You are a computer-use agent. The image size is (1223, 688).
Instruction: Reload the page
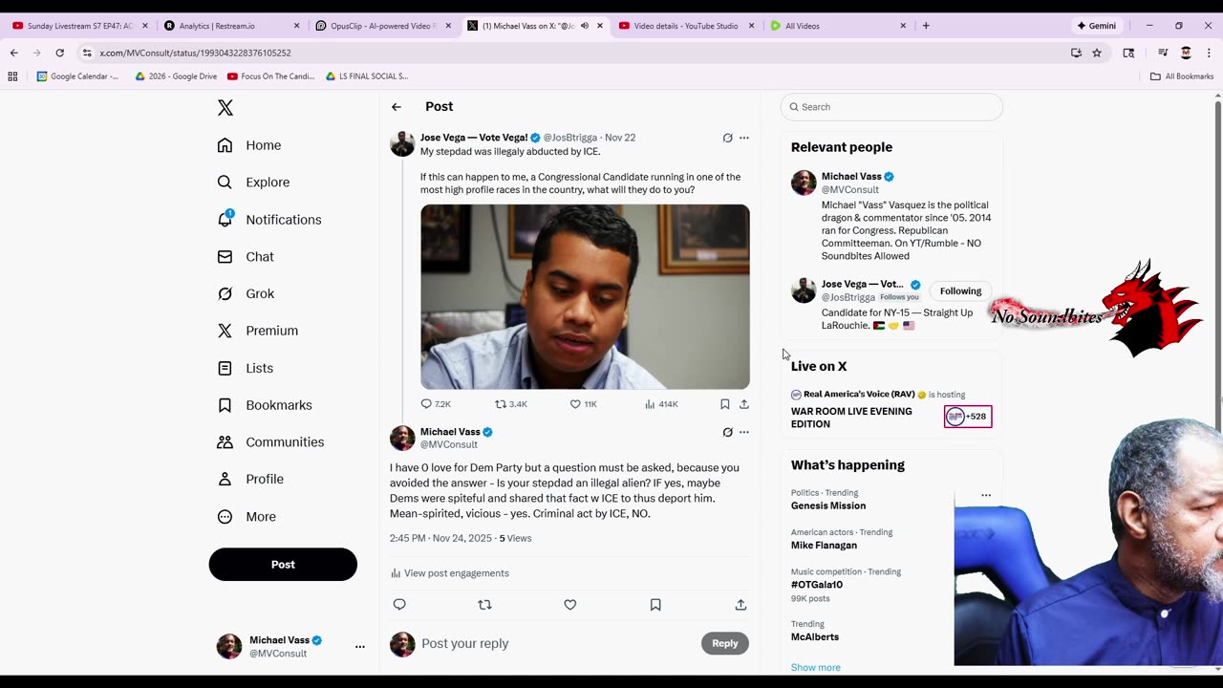[59, 54]
